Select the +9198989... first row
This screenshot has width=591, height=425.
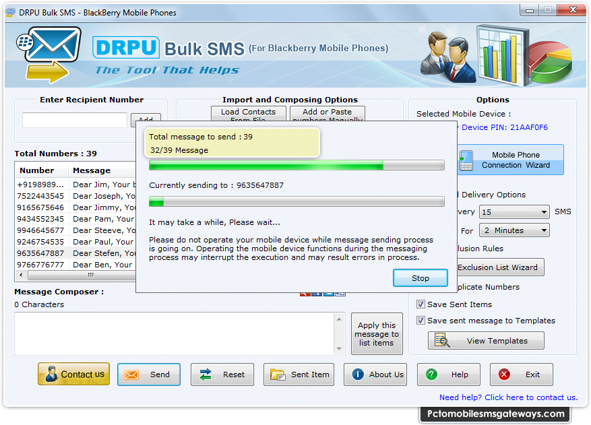pos(75,185)
